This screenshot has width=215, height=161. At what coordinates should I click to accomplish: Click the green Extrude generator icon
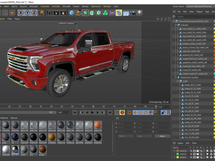coord(92,13)
